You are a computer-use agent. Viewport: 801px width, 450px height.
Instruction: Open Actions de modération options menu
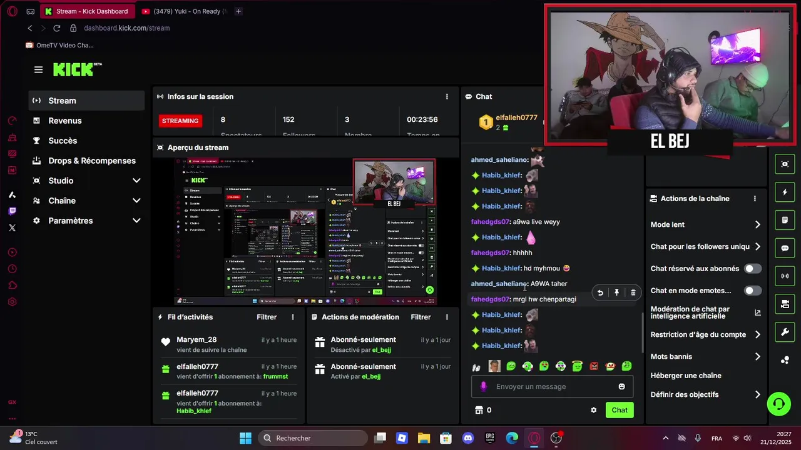[447, 317]
